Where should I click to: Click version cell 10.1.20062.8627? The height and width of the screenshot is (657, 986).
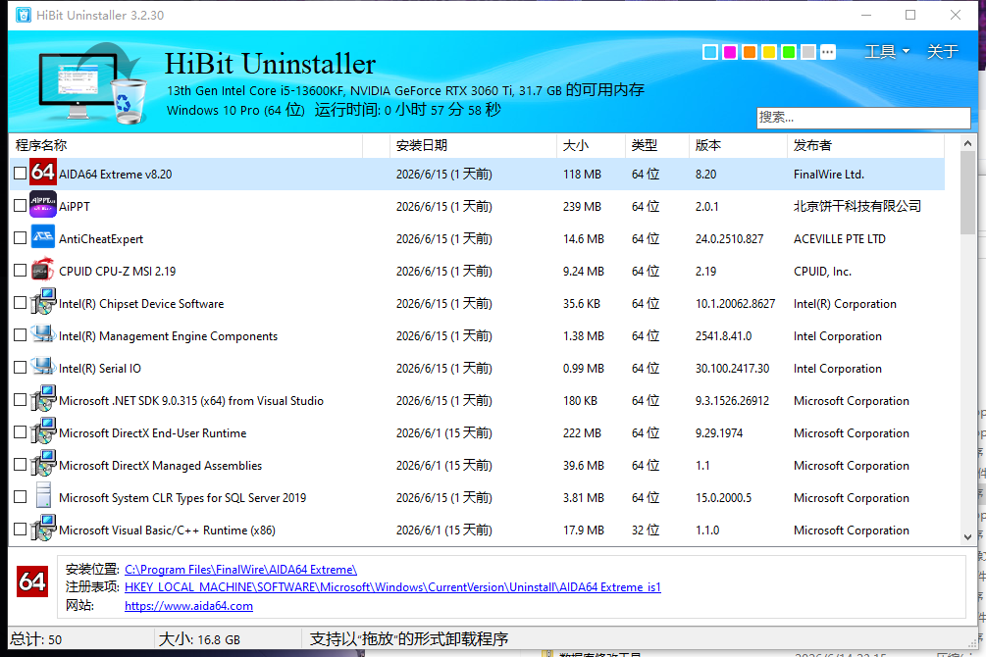(735, 304)
